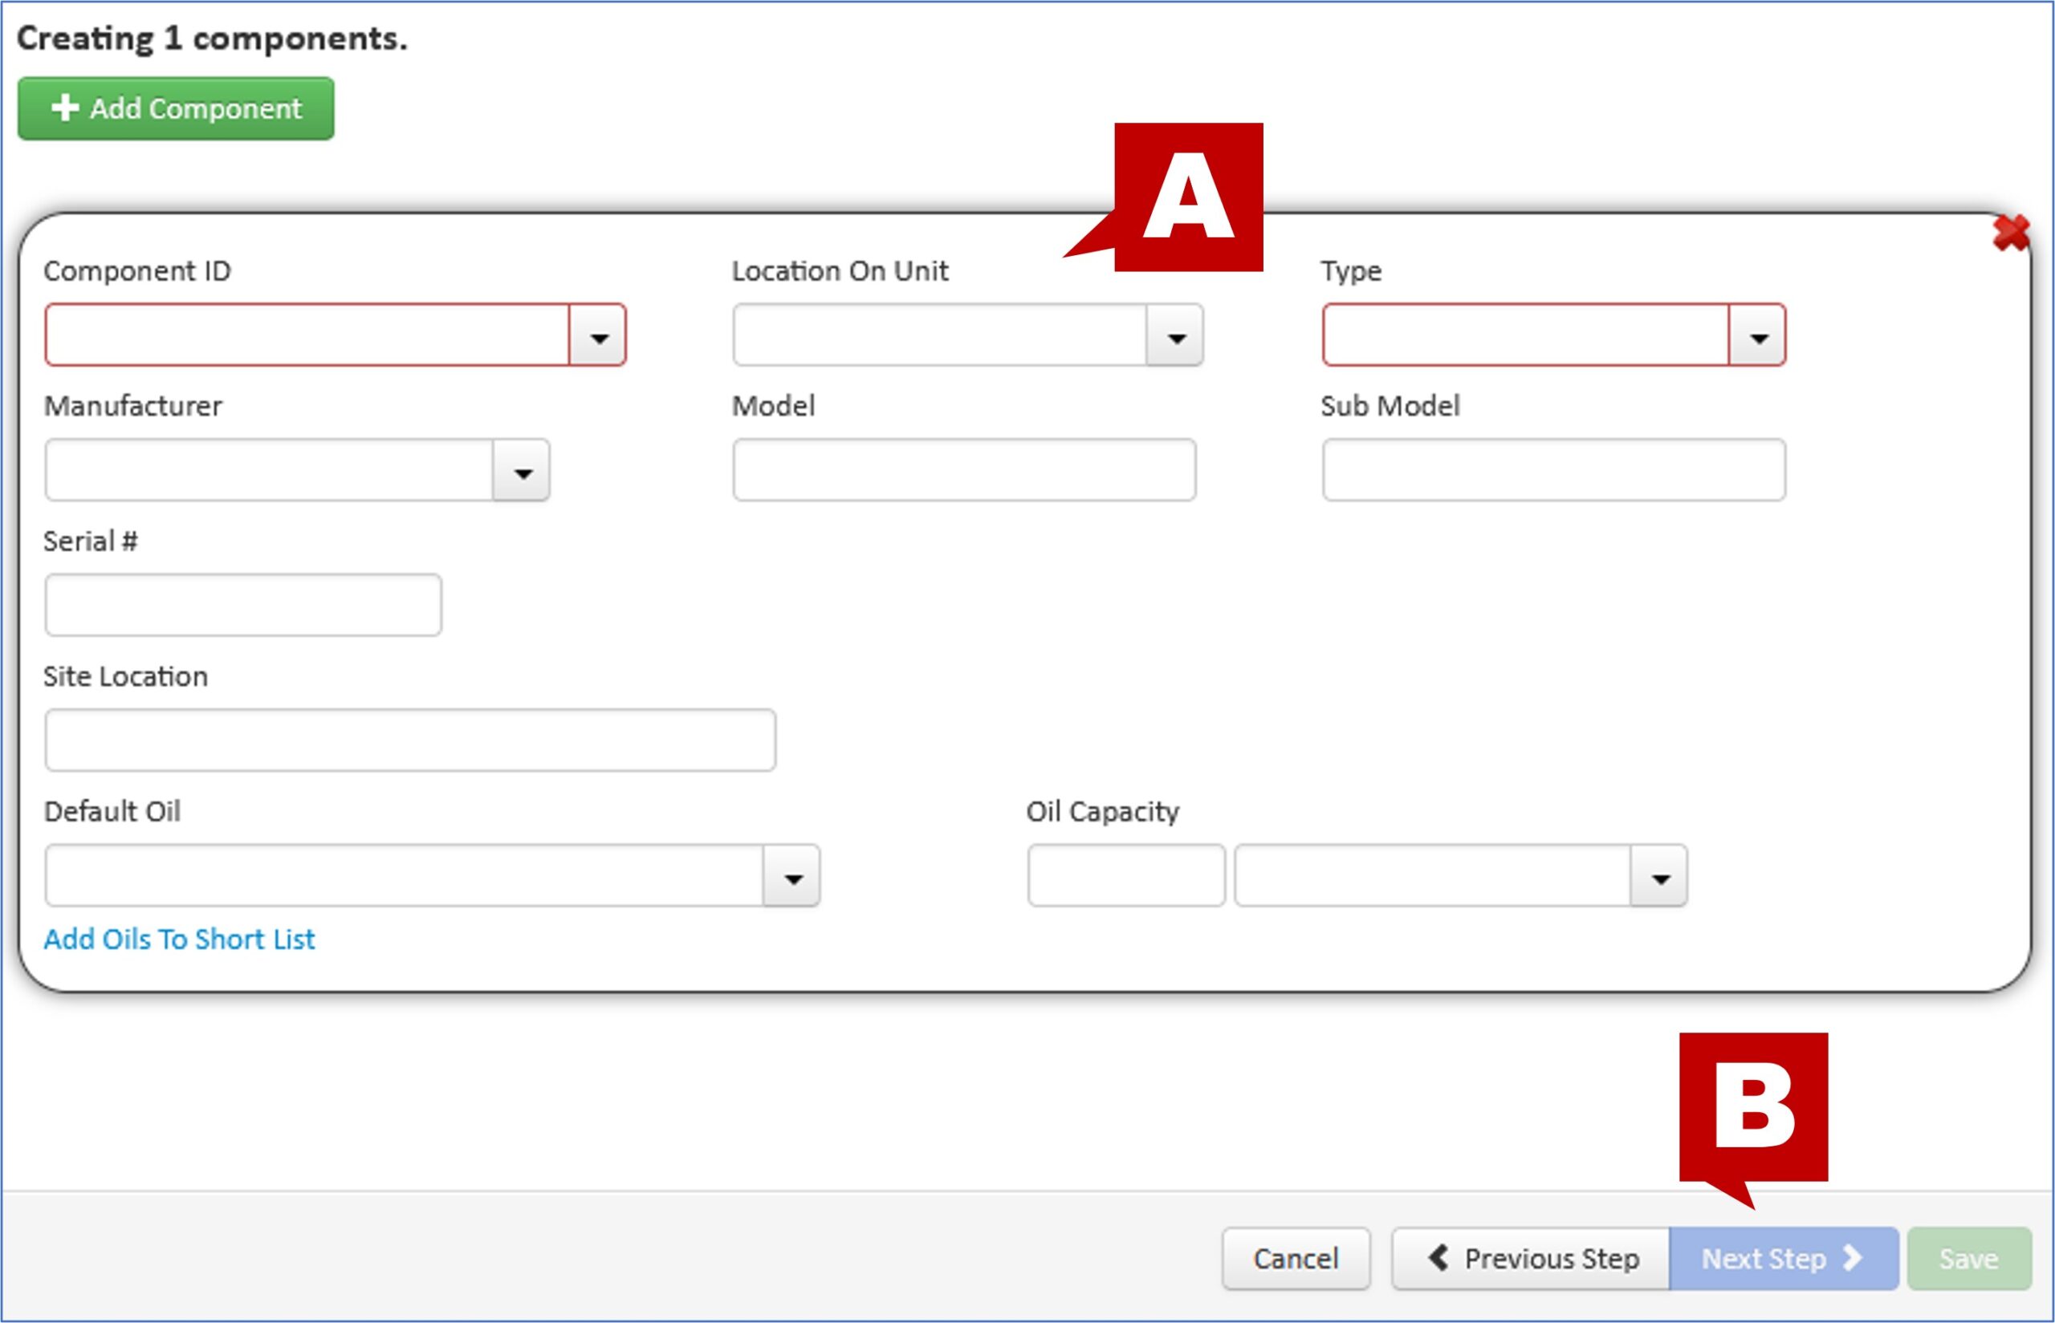Viewport: 2055px width, 1323px height.
Task: Open the Default Oil dropdown arrow
Action: 791,876
